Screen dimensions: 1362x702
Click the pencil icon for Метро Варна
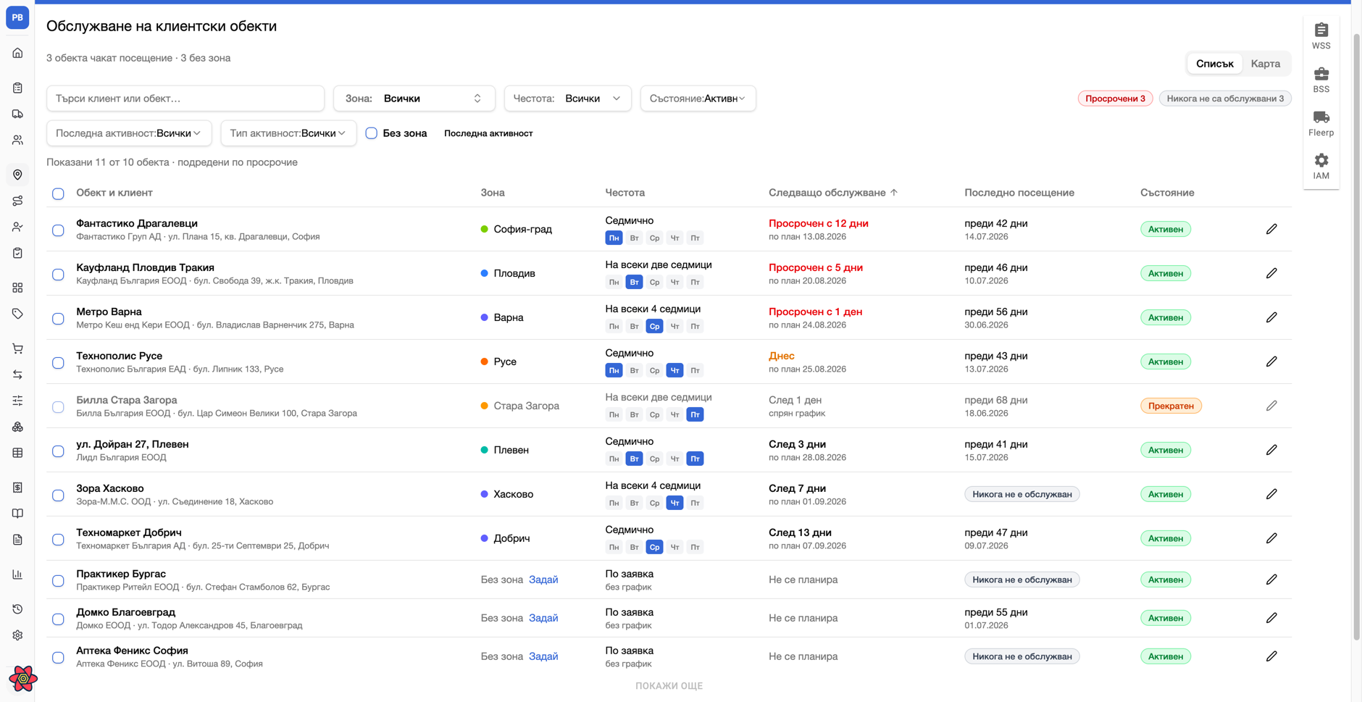[1271, 317]
